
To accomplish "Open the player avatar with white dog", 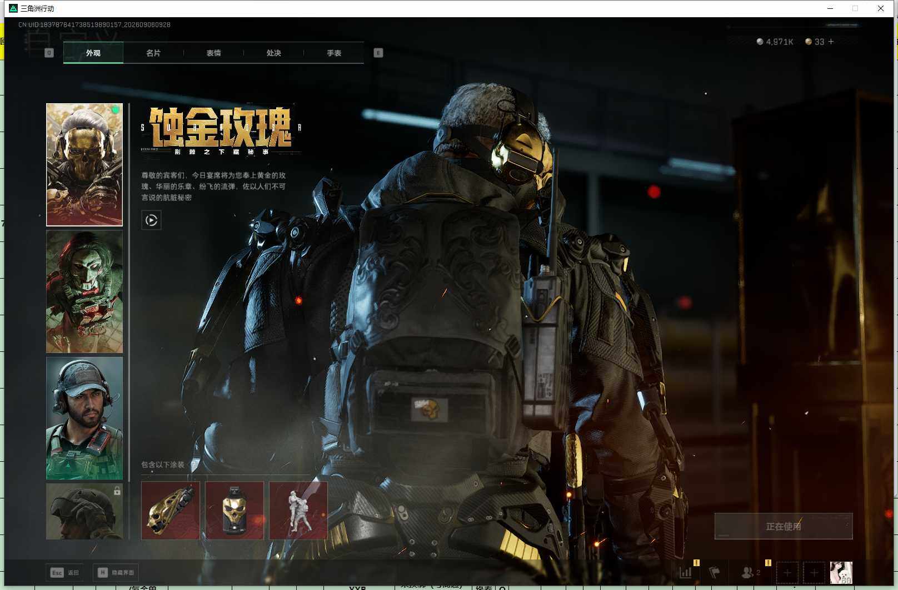I will click(x=841, y=572).
